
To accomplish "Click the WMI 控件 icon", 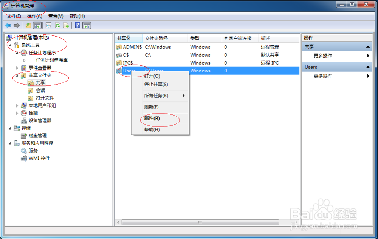I will click(x=23, y=158).
